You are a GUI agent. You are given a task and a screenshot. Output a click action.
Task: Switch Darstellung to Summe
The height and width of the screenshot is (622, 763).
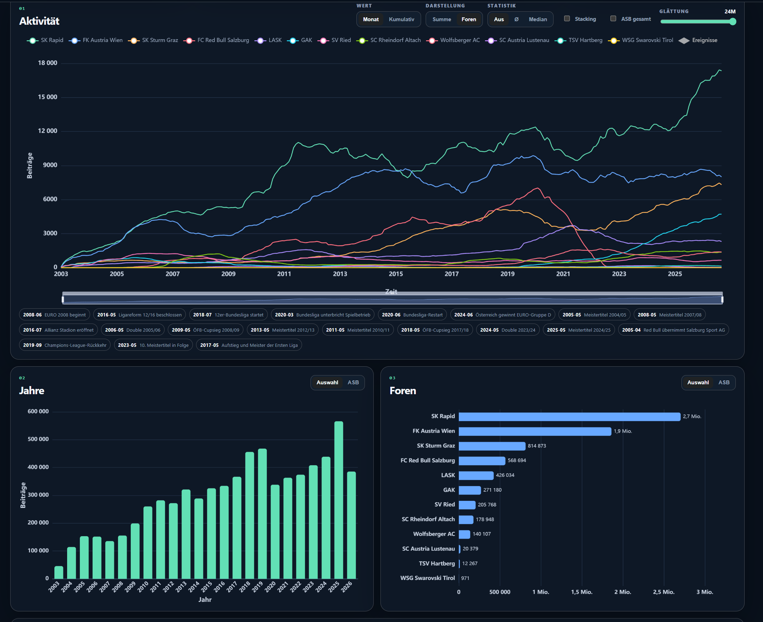coord(442,19)
